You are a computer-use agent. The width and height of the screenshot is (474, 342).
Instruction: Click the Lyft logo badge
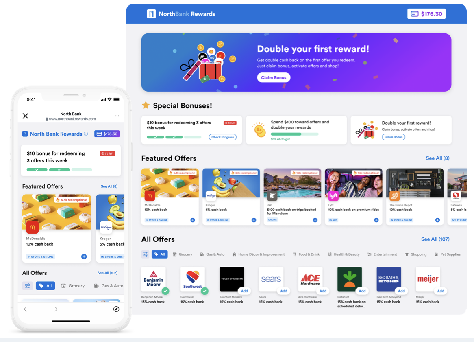(x=333, y=196)
